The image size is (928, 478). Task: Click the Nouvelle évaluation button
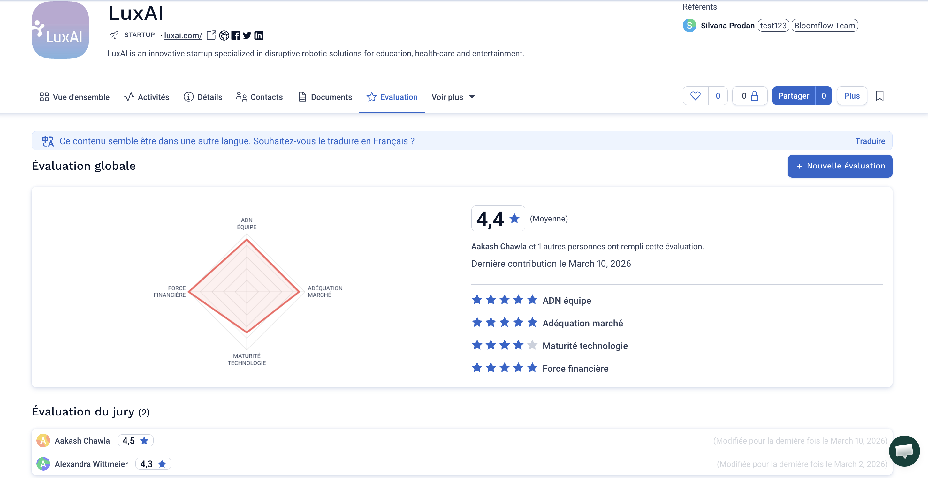pyautogui.click(x=840, y=166)
